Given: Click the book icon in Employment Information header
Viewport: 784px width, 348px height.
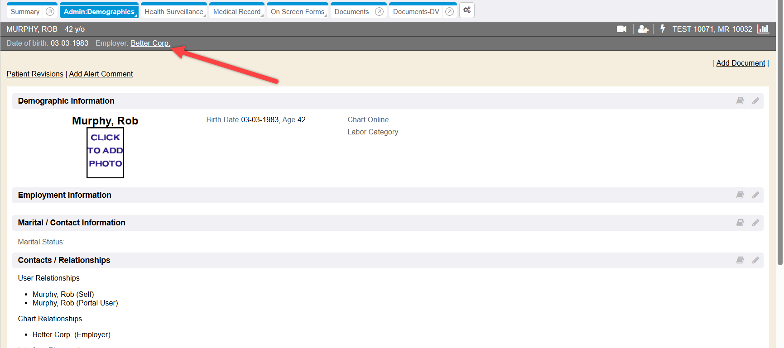Looking at the screenshot, I should 740,195.
